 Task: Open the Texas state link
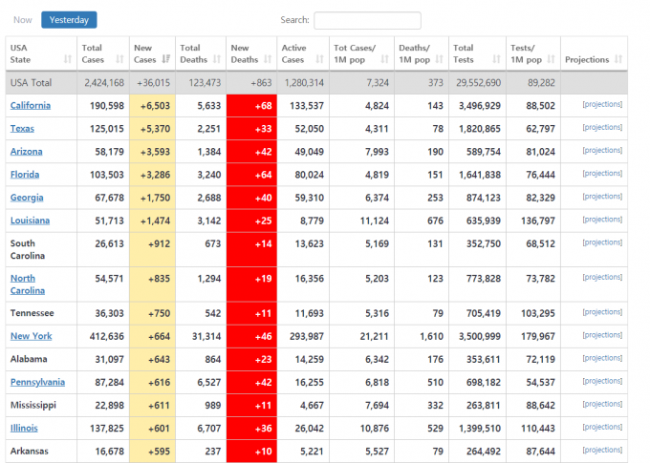(22, 128)
